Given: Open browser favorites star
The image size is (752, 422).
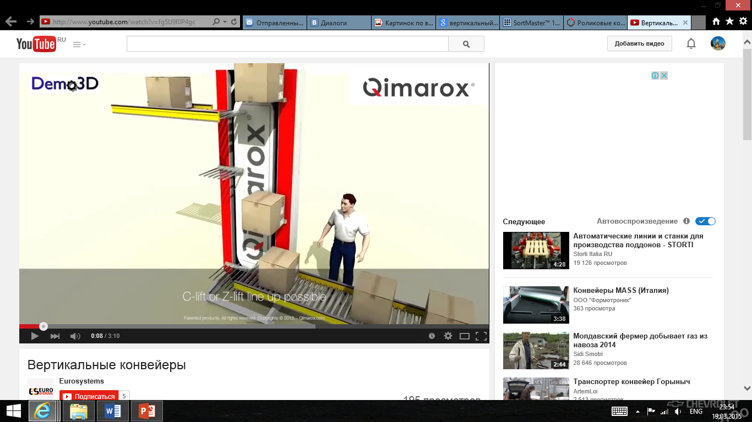Looking at the screenshot, I should coord(729,21).
